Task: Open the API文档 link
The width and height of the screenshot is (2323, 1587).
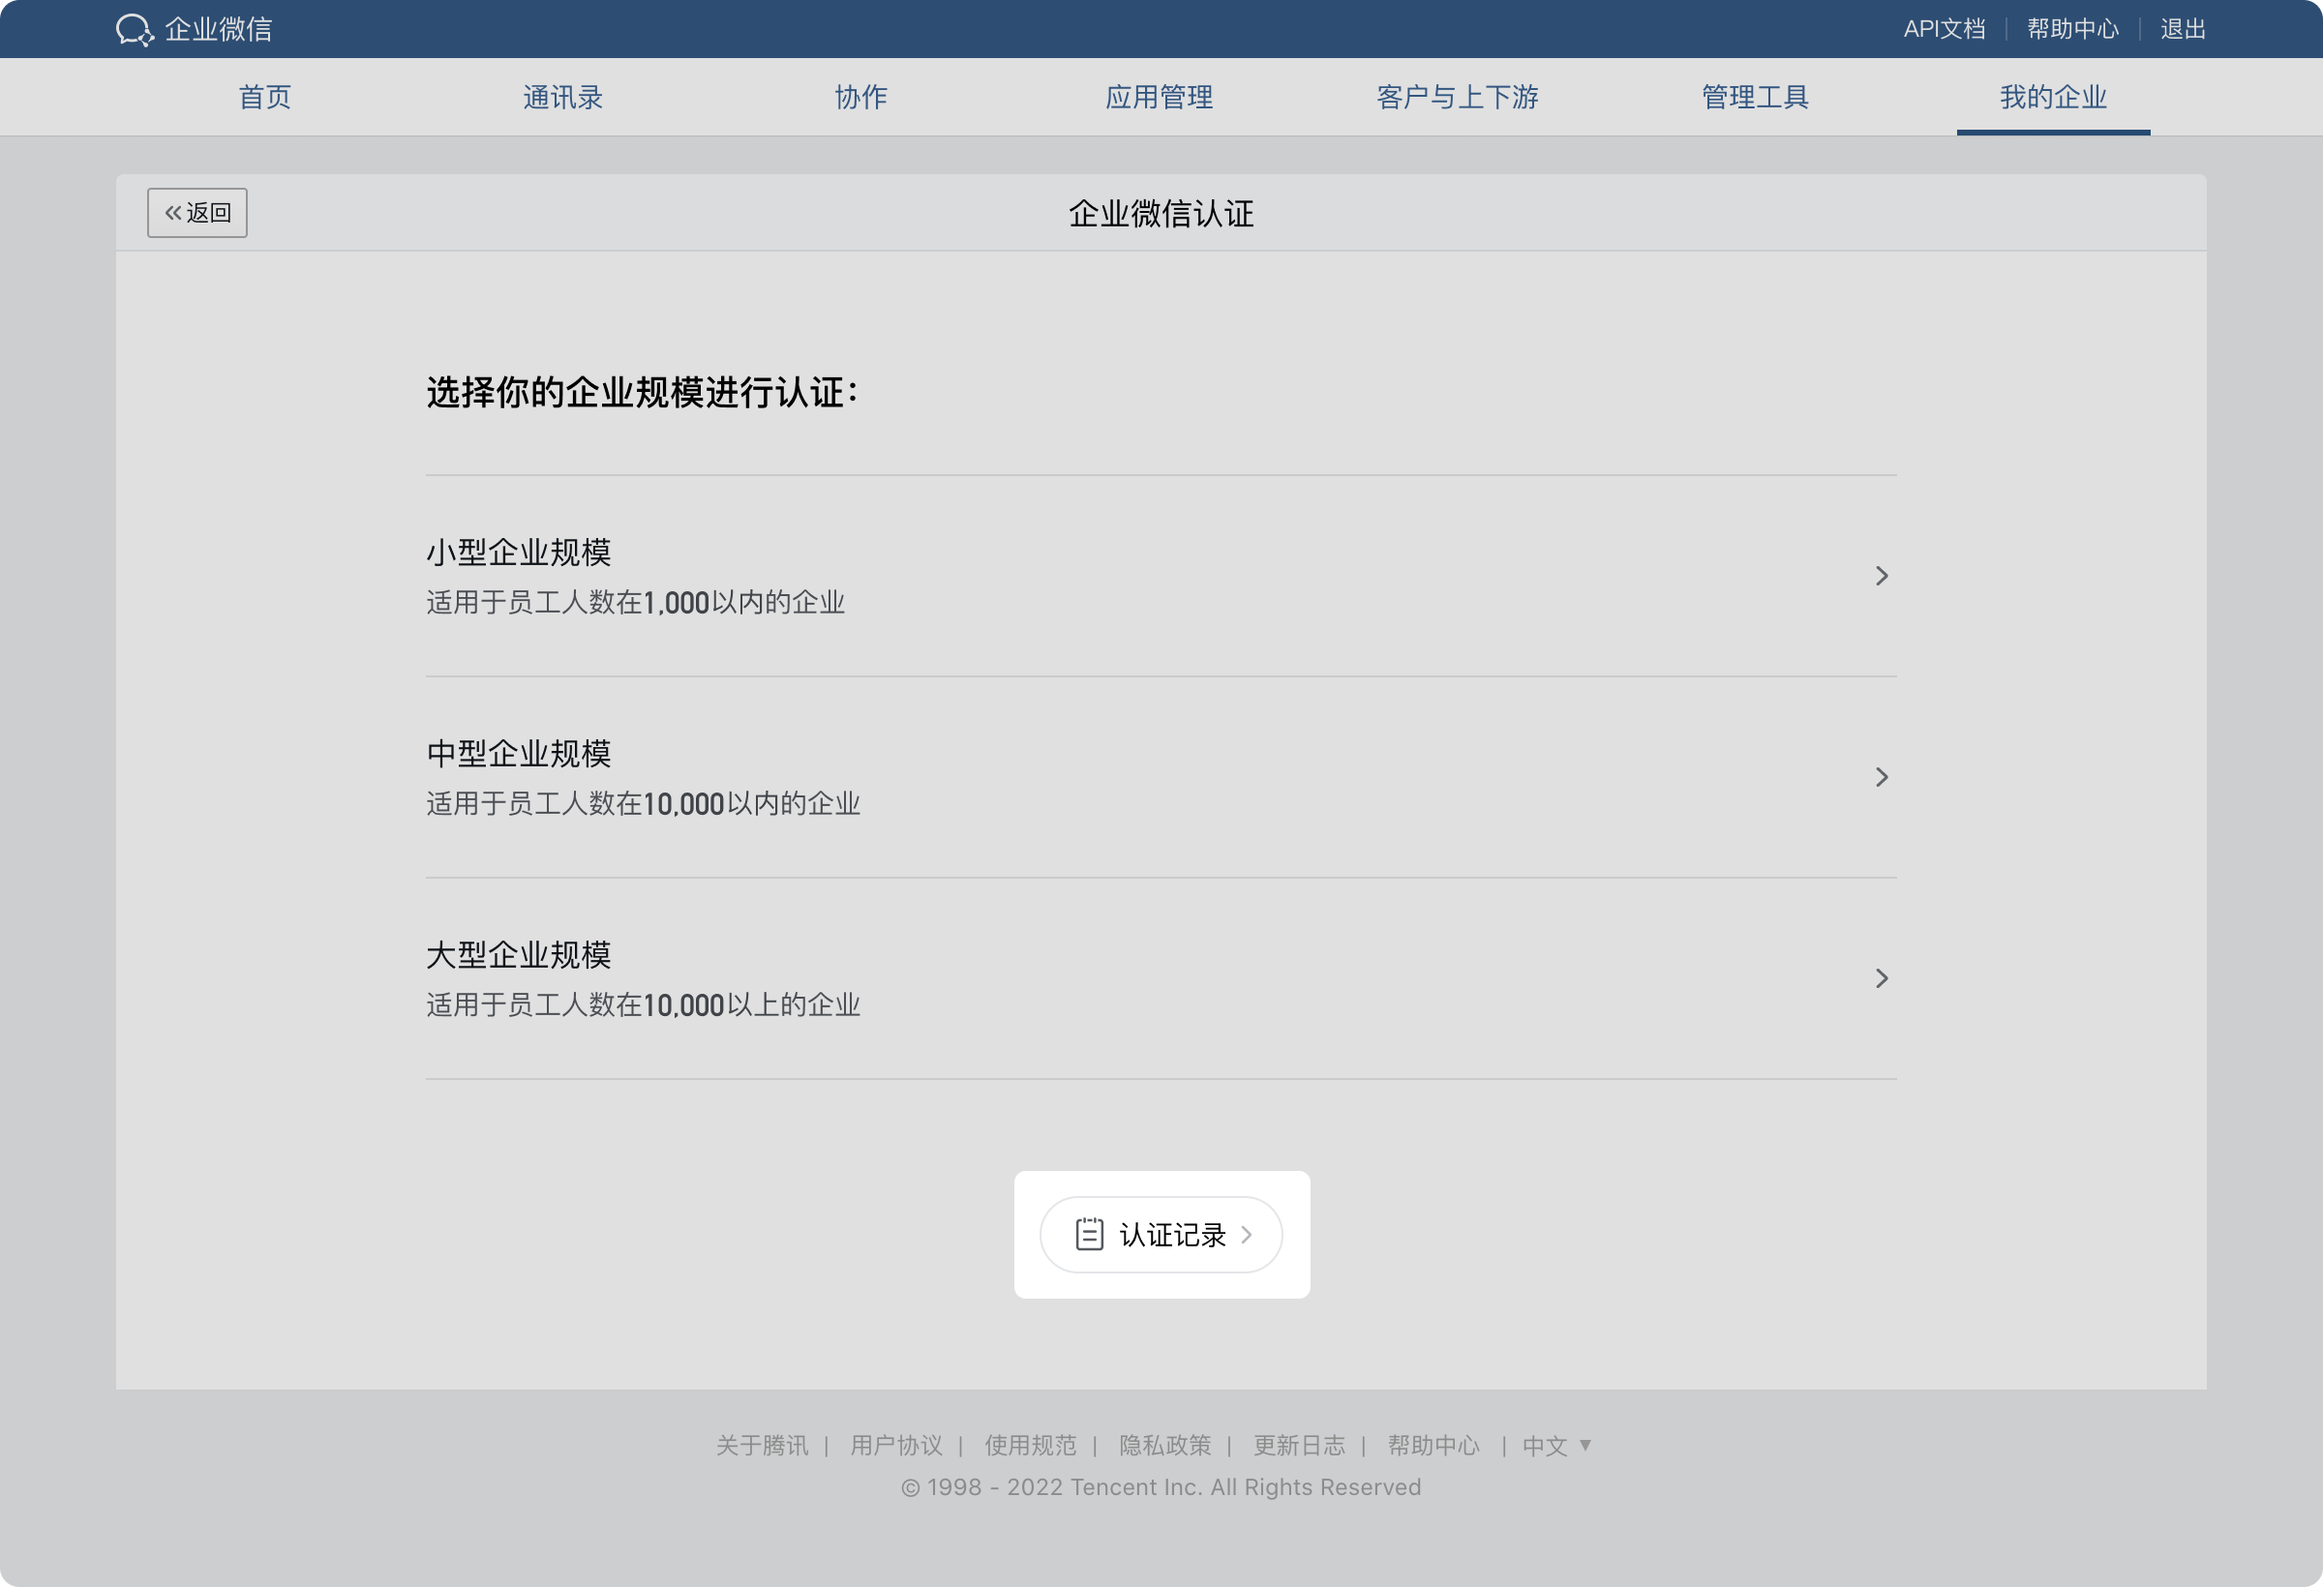Action: [x=1945, y=29]
